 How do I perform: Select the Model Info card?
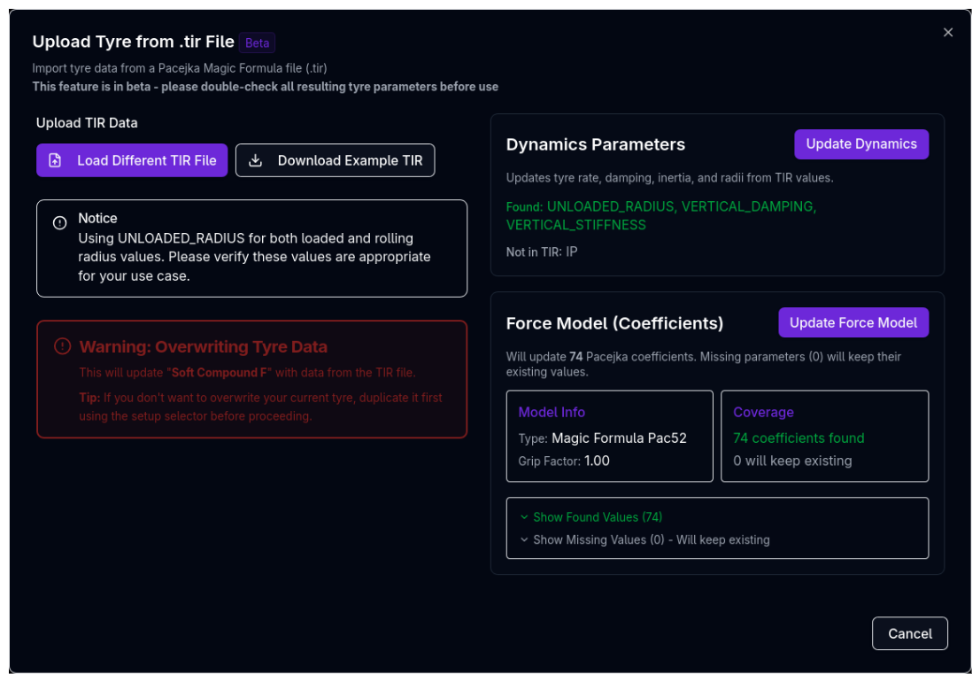click(x=609, y=436)
